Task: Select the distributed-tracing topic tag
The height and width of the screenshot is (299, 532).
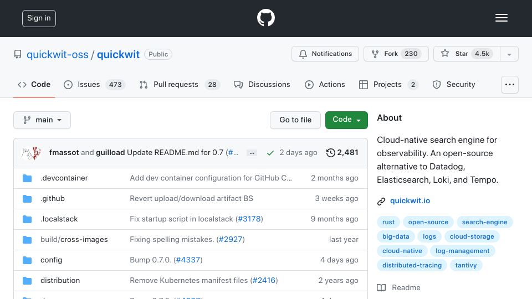Action: click(412, 265)
